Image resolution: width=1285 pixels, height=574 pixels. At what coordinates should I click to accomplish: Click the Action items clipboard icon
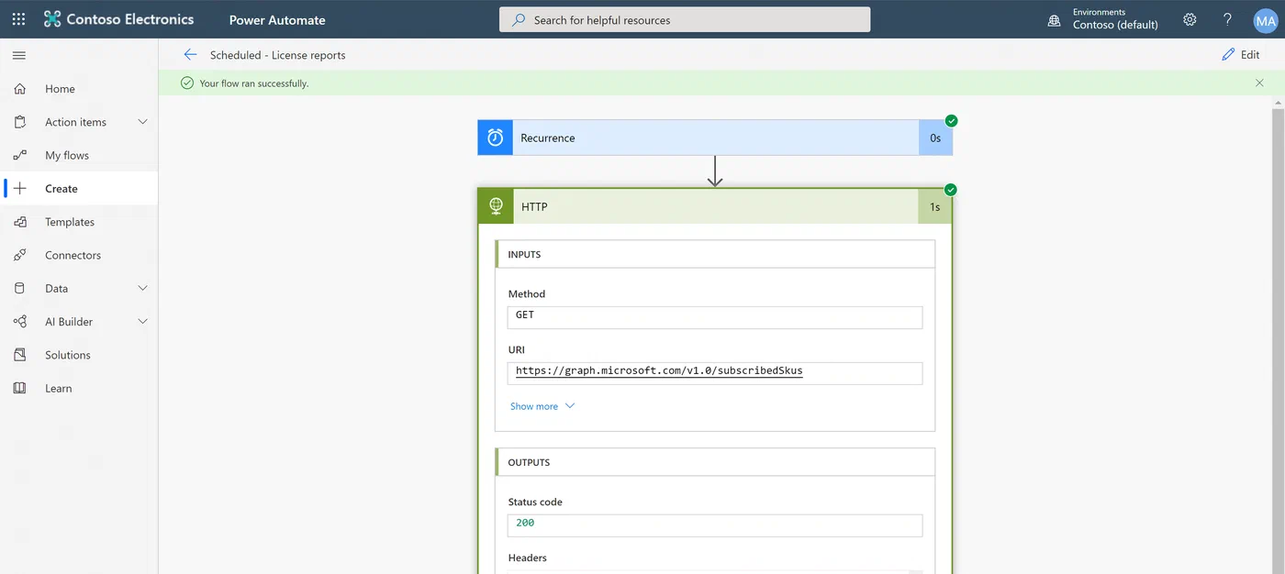20,122
